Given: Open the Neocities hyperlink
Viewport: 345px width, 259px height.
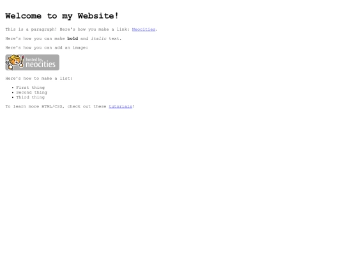Looking at the screenshot, I should pyautogui.click(x=144, y=29).
